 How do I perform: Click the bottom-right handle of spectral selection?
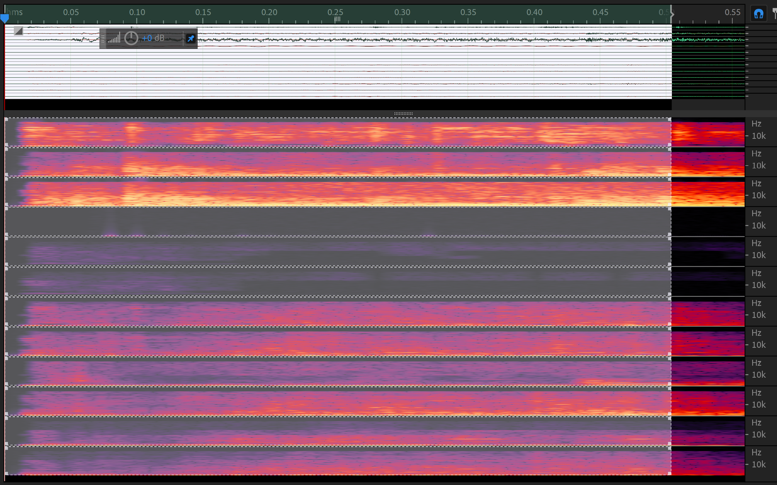coord(670,473)
